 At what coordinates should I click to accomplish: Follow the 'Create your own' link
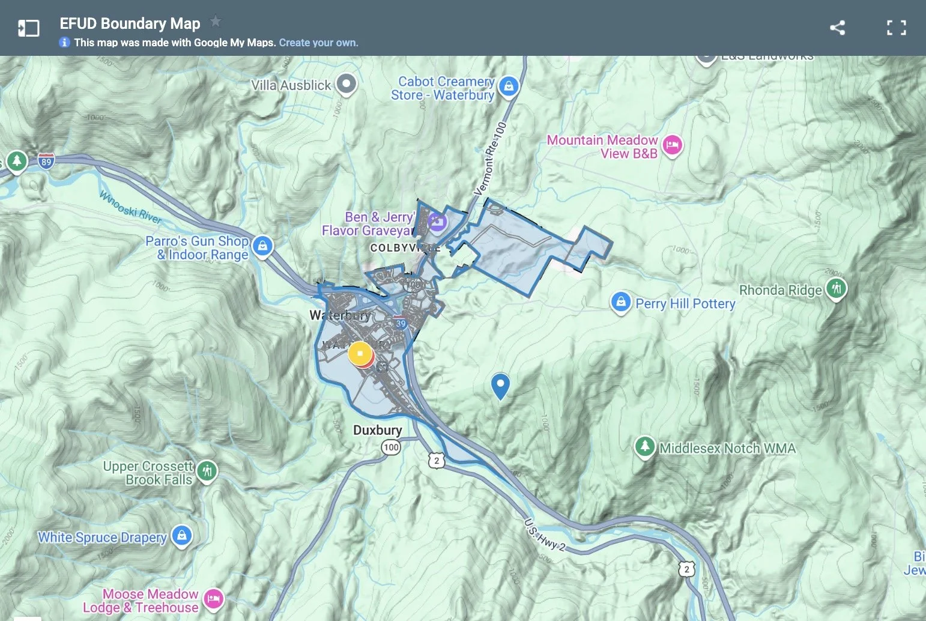(x=318, y=43)
